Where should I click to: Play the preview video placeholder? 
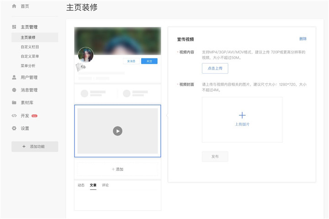(x=117, y=131)
